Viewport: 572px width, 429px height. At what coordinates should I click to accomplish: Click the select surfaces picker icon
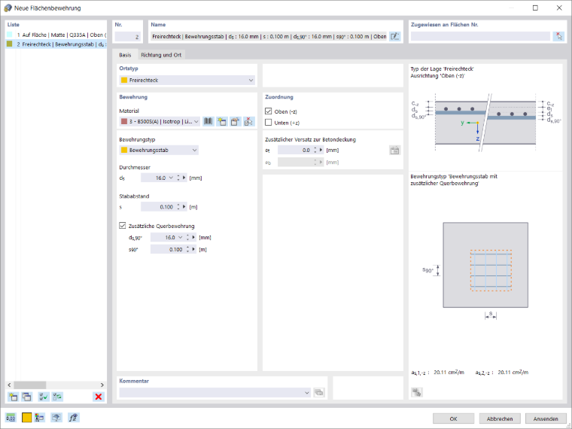(x=558, y=36)
